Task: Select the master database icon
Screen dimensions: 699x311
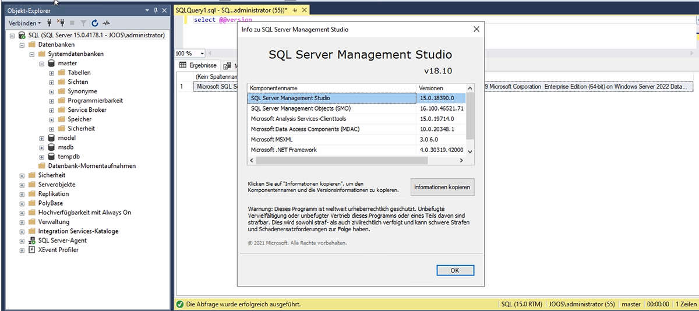Action: [x=51, y=63]
